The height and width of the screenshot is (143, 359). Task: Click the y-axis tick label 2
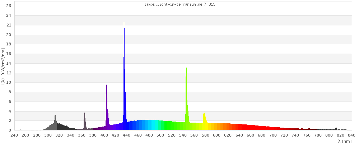tap(10, 121)
